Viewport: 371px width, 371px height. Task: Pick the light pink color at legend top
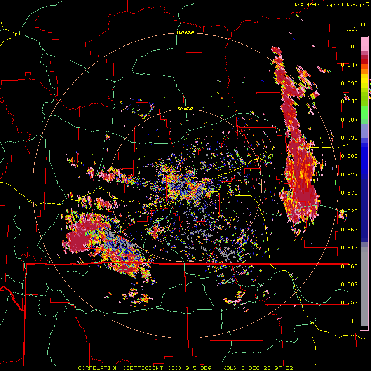[364, 44]
